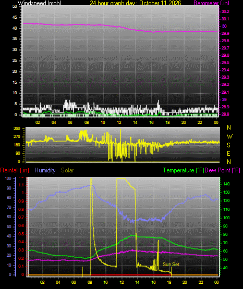Click the Humidity legend label
The width and height of the screenshot is (243, 289).
click(x=45, y=170)
